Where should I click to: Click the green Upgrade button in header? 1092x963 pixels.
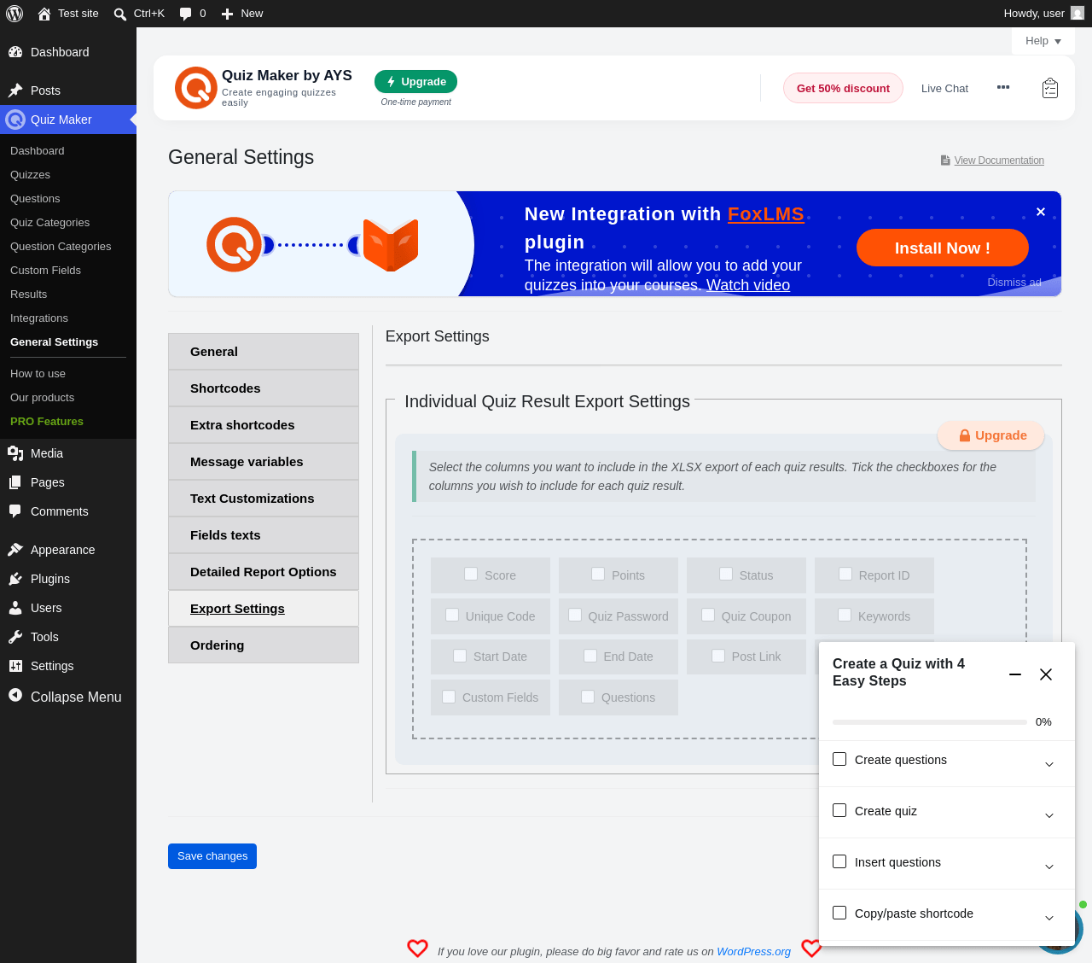415,82
